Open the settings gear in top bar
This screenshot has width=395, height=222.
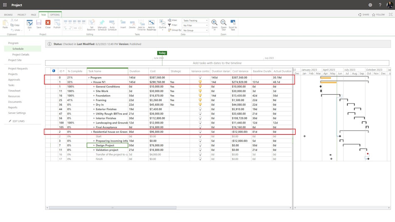(370, 5)
